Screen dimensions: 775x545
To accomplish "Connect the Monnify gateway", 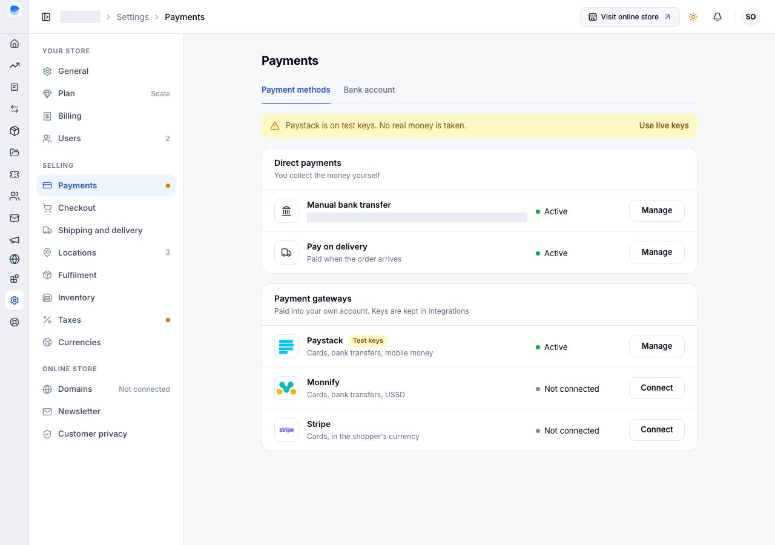I will click(x=657, y=388).
